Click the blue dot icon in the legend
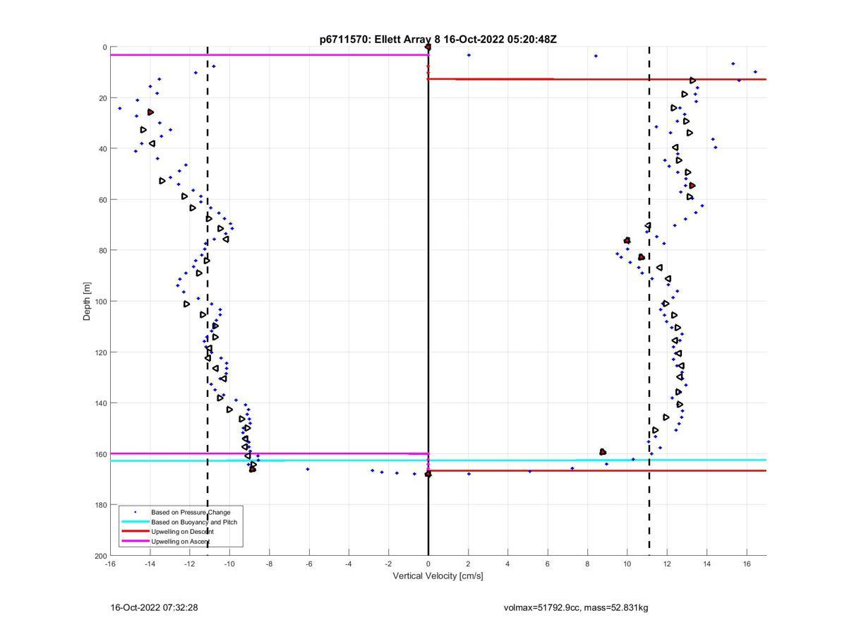 (x=135, y=512)
